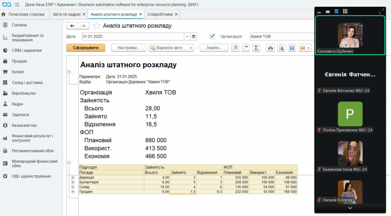Switch to the Співробітники tab

(161, 14)
